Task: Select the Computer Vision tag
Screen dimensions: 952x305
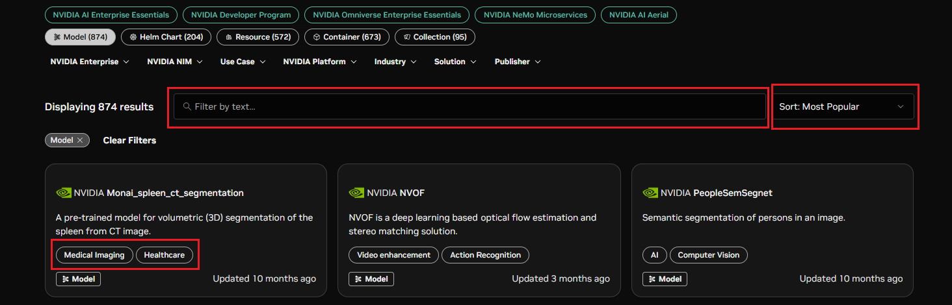Action: (x=709, y=255)
